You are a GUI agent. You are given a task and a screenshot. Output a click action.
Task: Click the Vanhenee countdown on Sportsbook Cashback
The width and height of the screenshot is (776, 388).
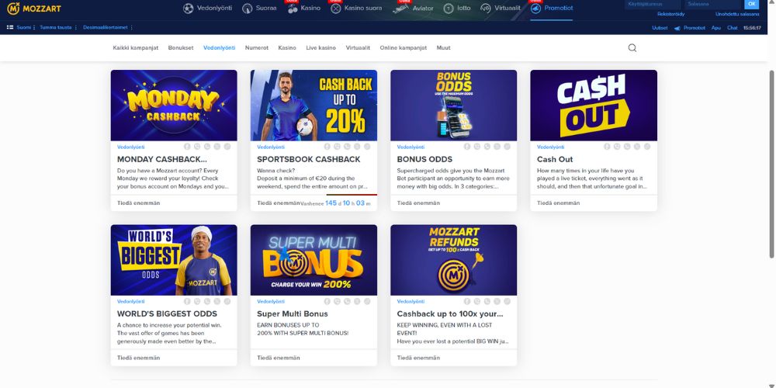coord(335,203)
